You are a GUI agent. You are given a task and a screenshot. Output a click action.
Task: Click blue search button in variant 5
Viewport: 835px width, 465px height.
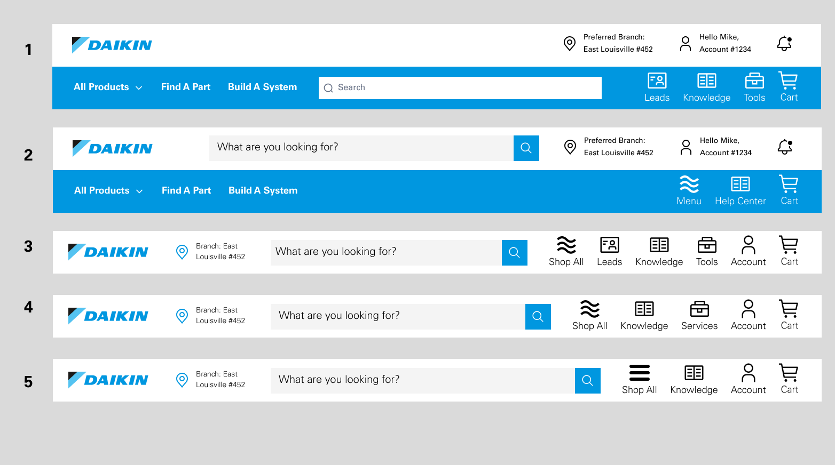tap(588, 381)
